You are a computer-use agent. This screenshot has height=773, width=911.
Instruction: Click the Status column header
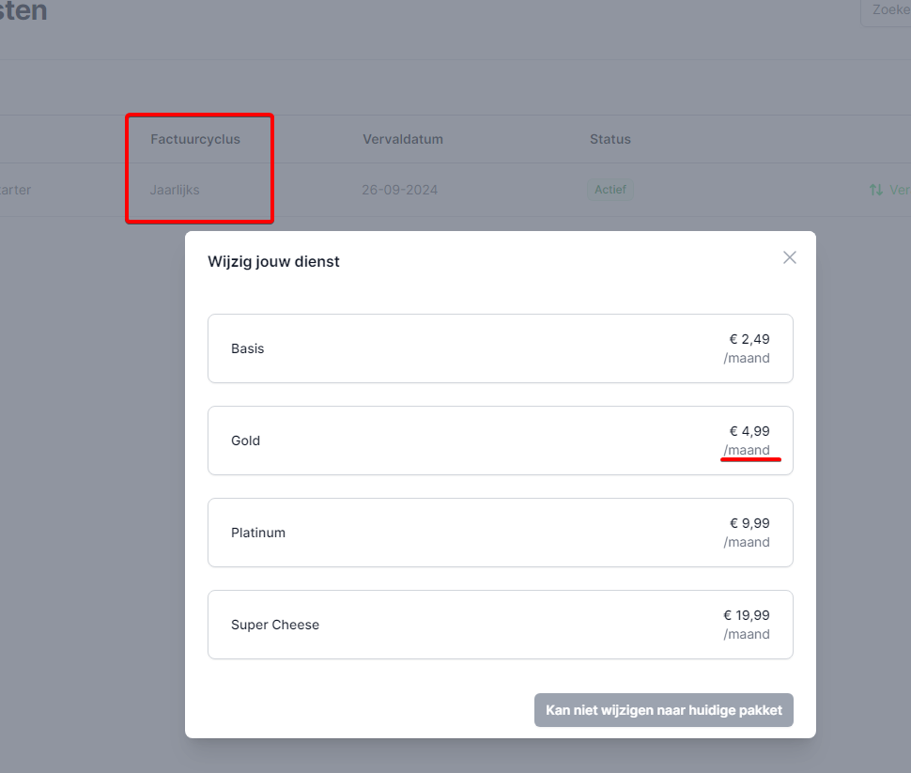(610, 139)
